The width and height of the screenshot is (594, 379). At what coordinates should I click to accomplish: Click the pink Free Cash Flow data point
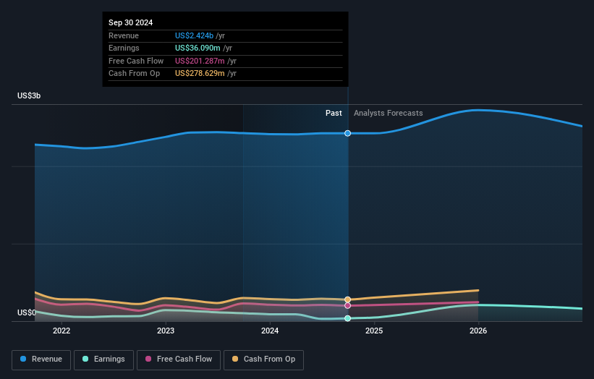pyautogui.click(x=347, y=305)
